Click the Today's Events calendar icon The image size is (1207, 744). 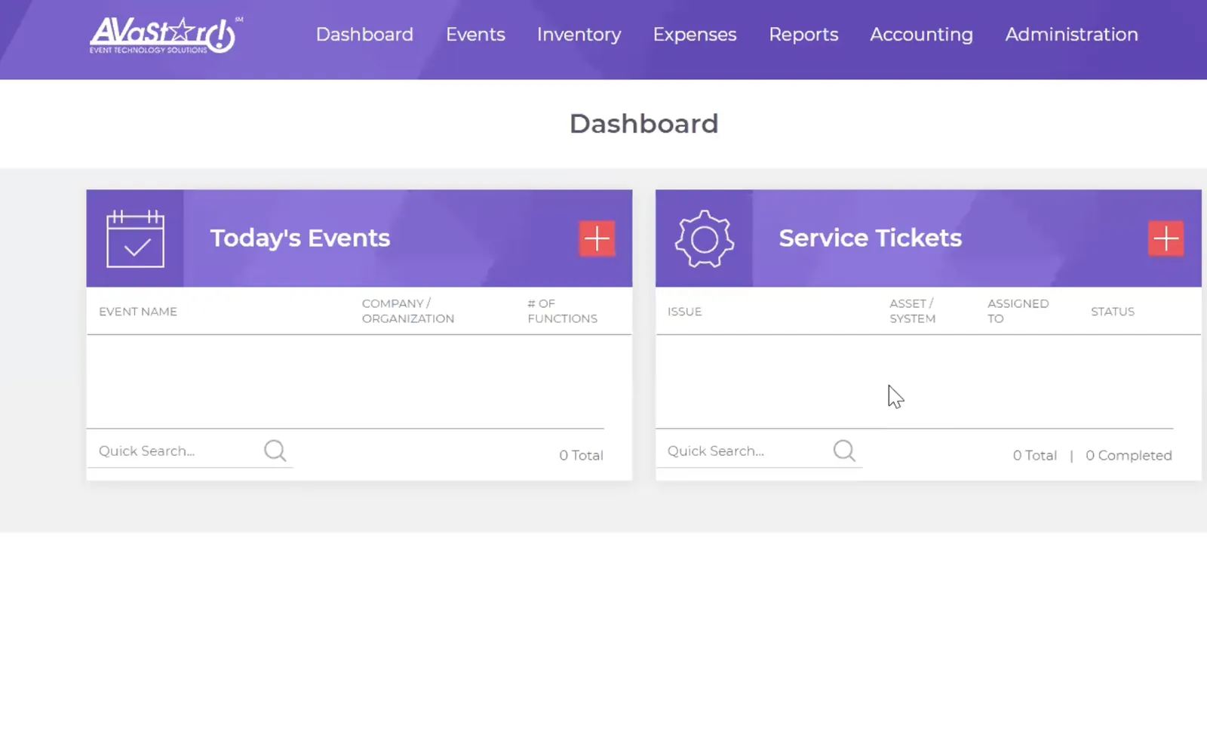135,238
